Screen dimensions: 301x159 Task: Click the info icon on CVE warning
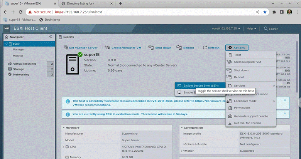(68, 102)
